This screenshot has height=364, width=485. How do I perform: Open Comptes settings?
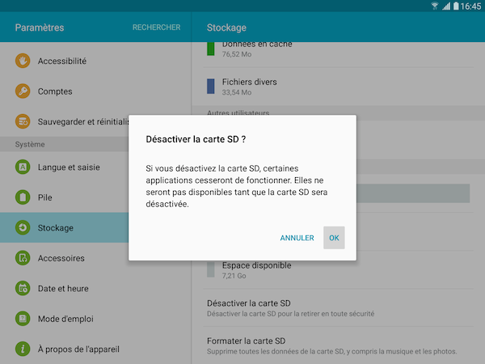coord(95,91)
